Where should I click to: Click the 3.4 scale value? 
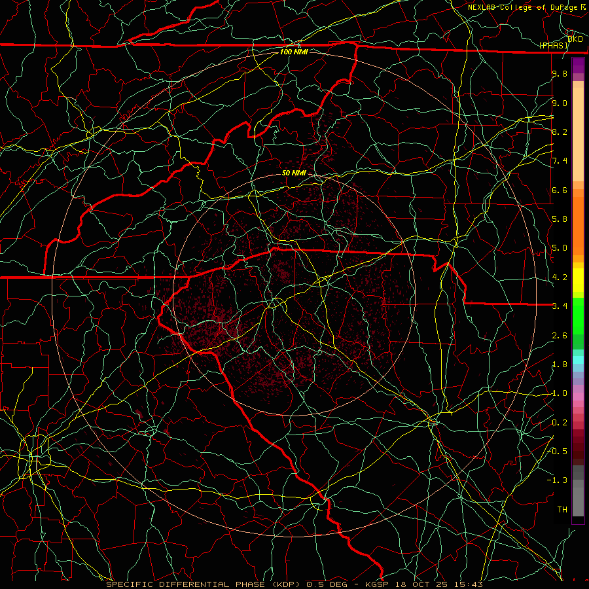[560, 306]
